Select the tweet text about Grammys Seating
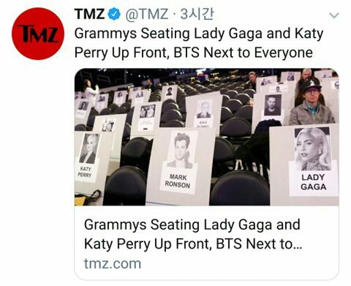The image size is (351, 286). tap(199, 43)
